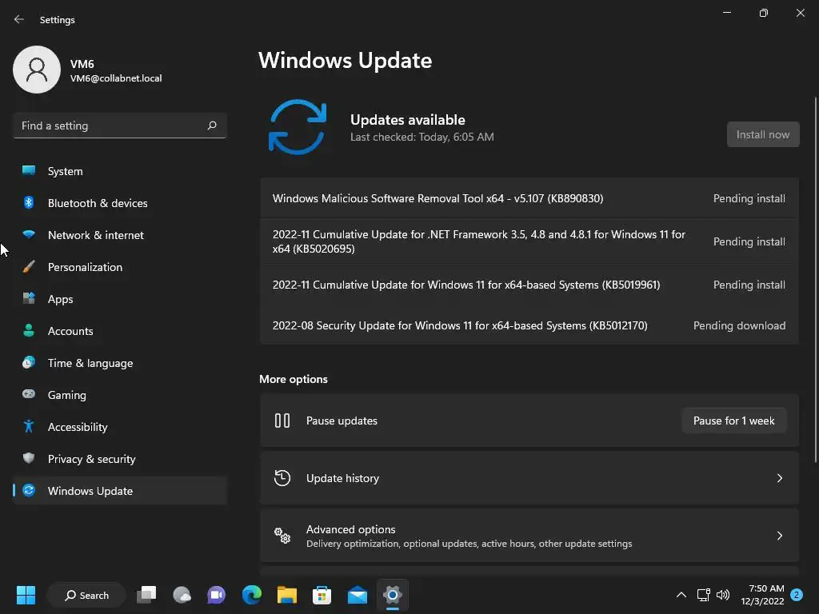Viewport: 819px width, 614px height.
Task: Click the System monitor icon in sidebar
Action: point(29,171)
